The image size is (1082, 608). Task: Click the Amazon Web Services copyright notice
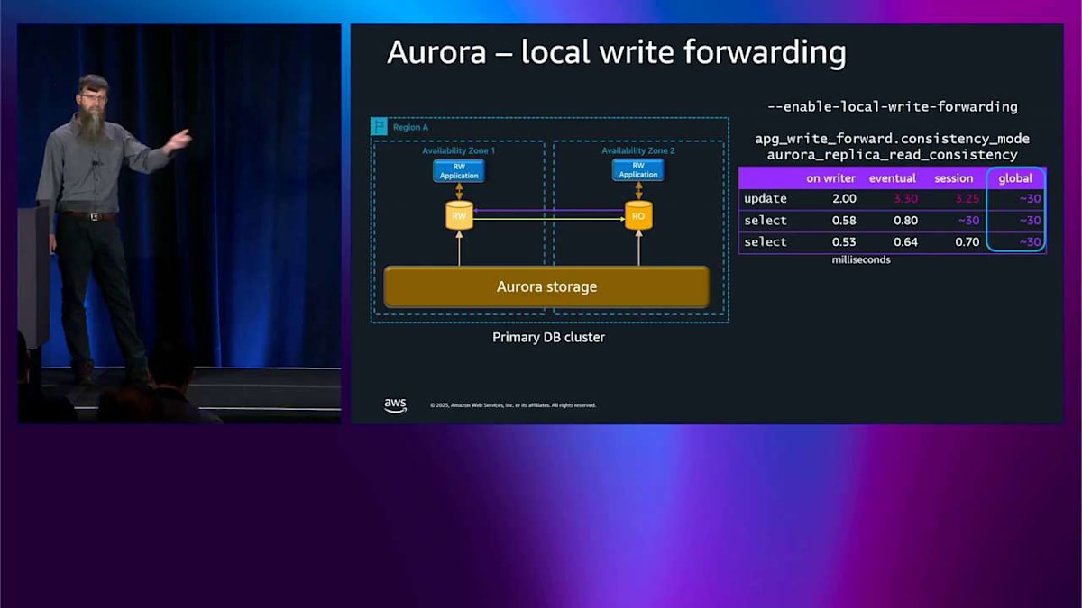[513, 405]
